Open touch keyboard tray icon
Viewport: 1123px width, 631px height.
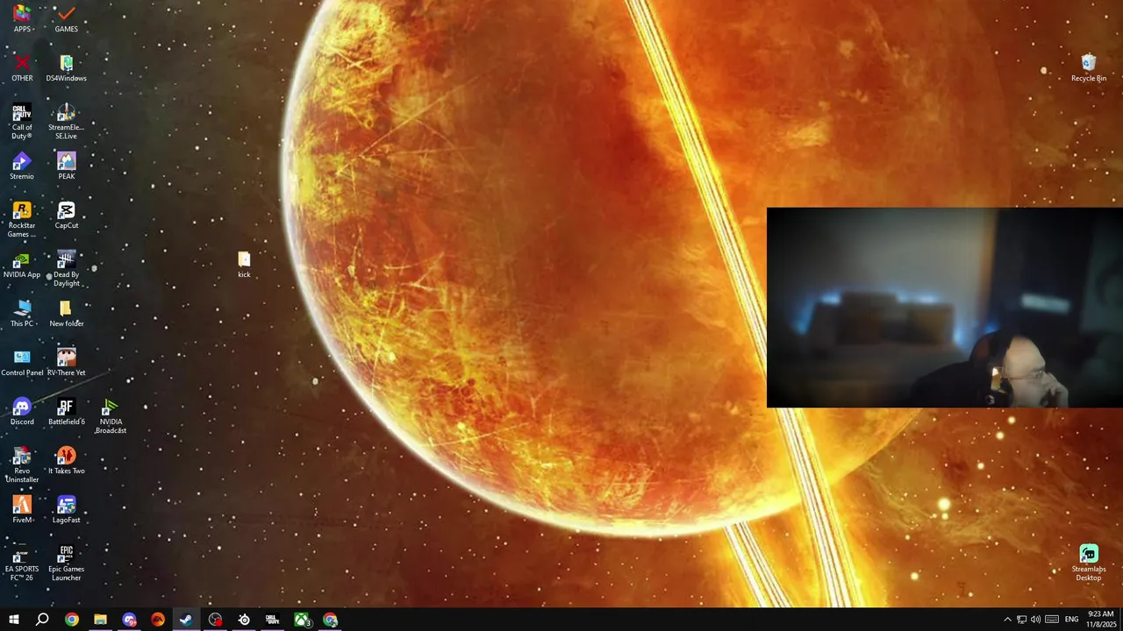[x=1052, y=620]
